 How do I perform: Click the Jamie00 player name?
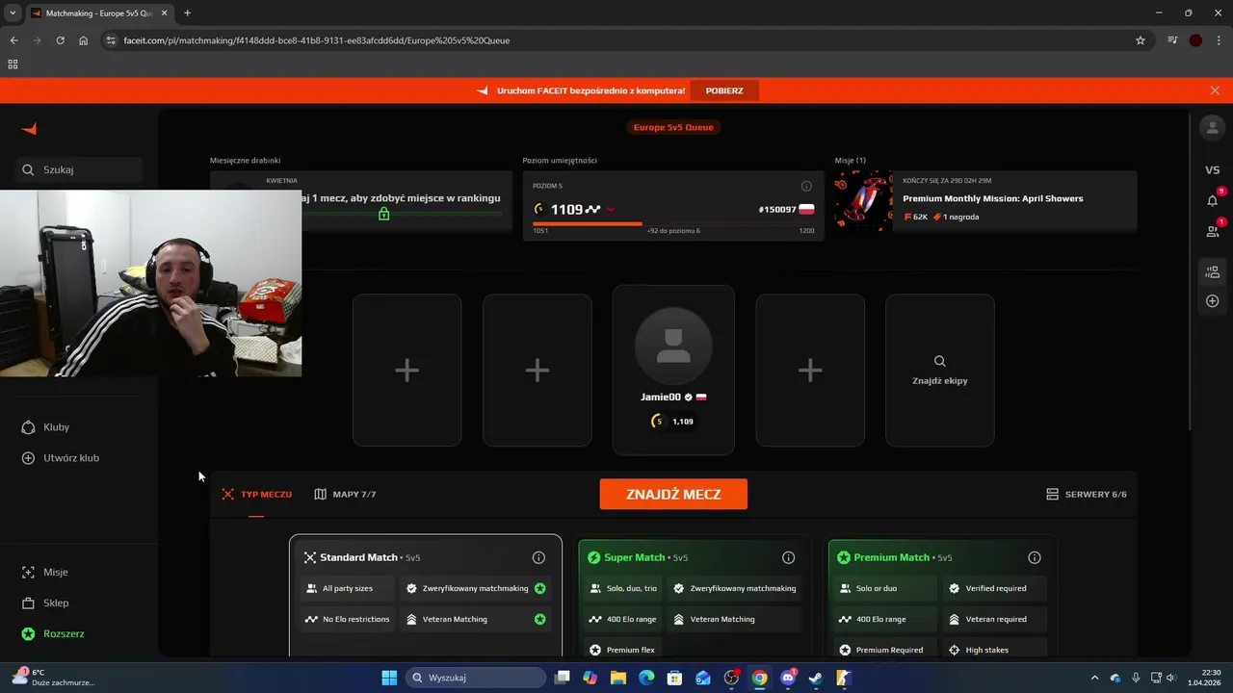(x=661, y=397)
